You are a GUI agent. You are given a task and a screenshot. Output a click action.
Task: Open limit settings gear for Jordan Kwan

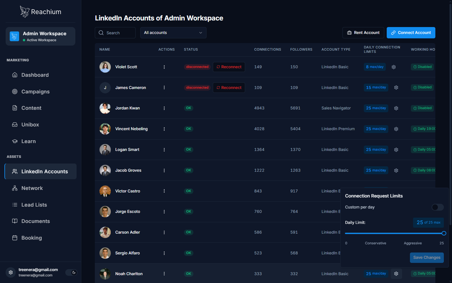tap(396, 108)
